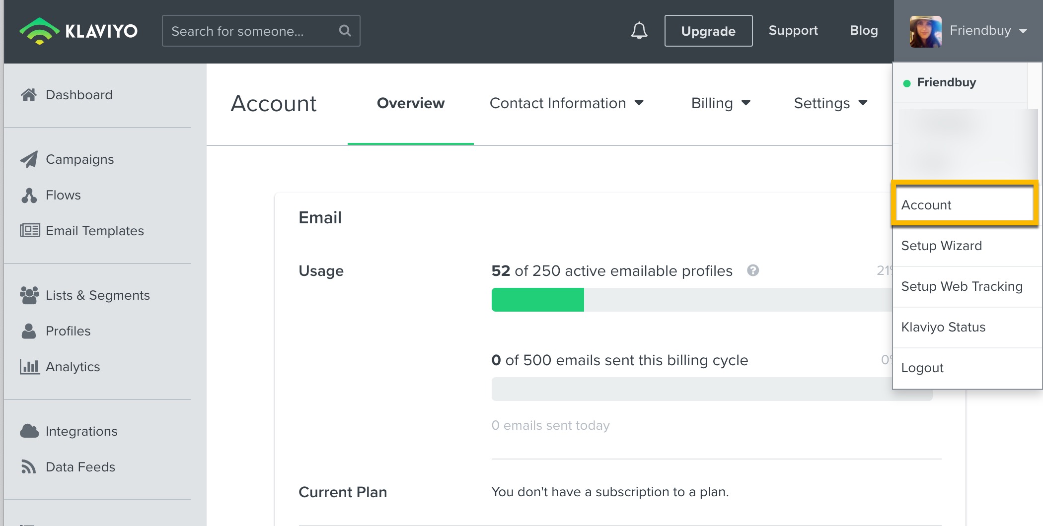The height and width of the screenshot is (526, 1043).
Task: Click the Flows icon
Action: point(29,195)
